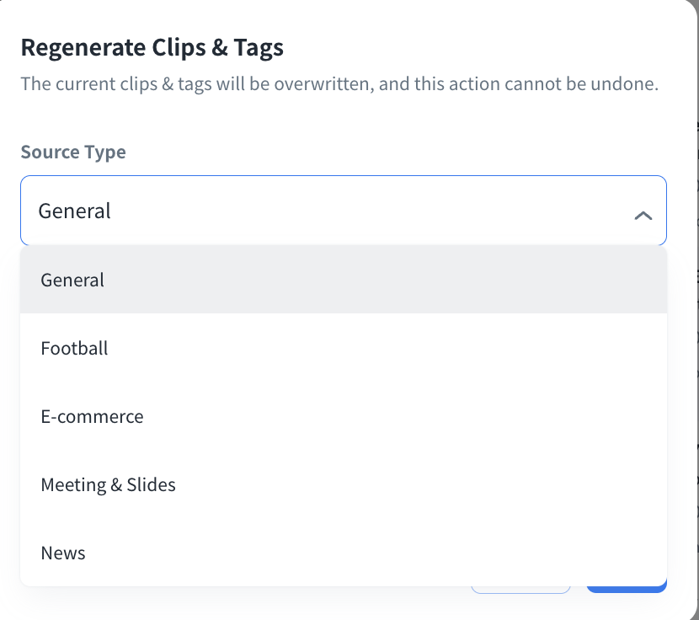Click empty middle of Source Type input box
Screen dimensions: 699x620
[354, 211]
